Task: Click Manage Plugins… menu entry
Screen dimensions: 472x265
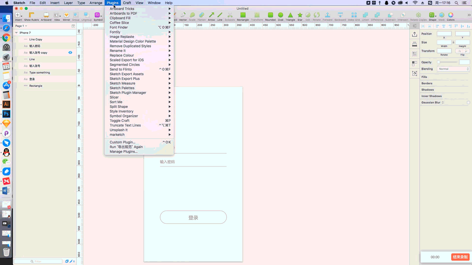Action: [139, 151]
